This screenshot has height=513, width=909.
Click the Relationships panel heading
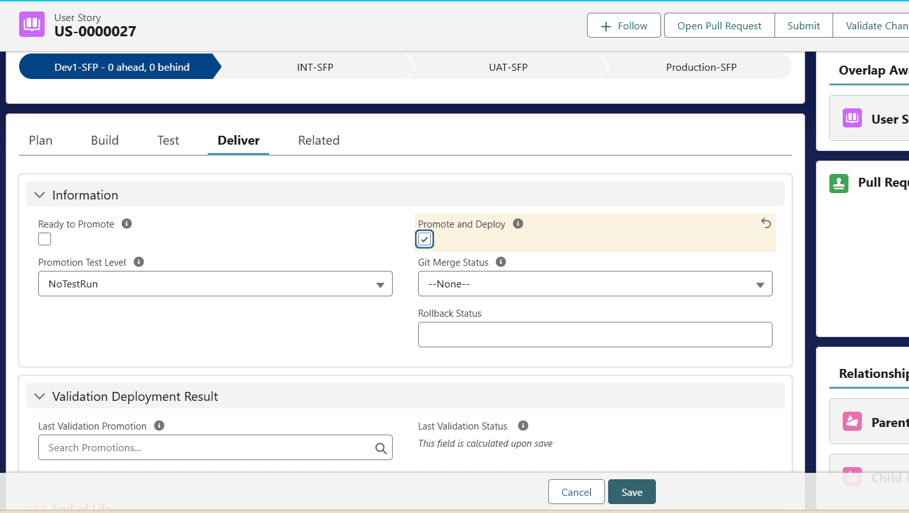(874, 373)
